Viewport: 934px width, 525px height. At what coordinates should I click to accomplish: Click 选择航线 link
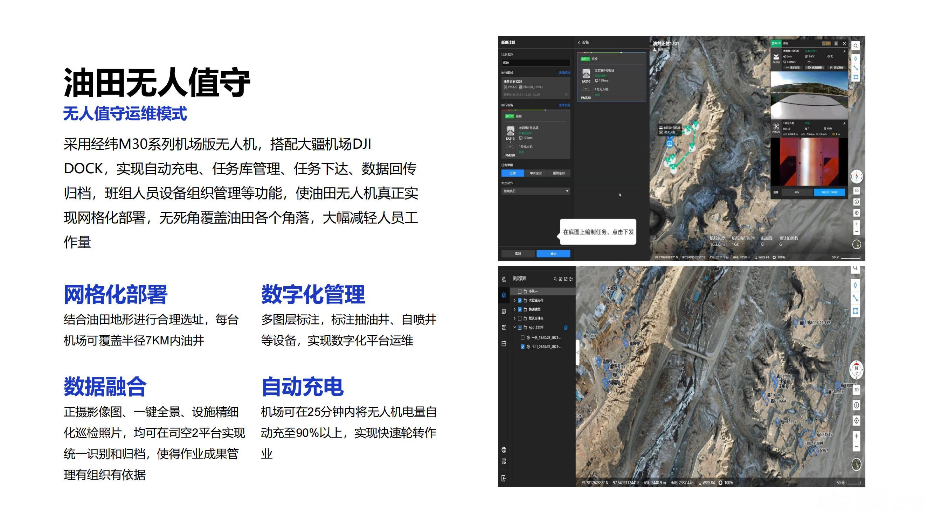point(564,73)
